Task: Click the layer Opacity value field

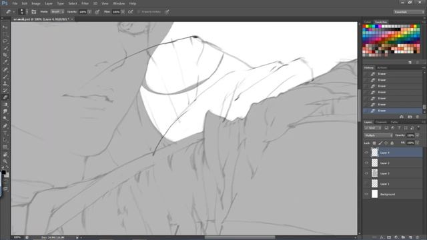Action: pyautogui.click(x=410, y=135)
